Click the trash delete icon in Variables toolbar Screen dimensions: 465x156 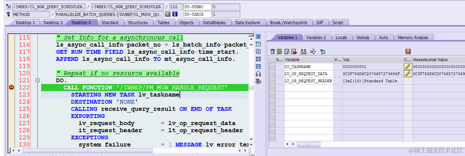point(273,51)
